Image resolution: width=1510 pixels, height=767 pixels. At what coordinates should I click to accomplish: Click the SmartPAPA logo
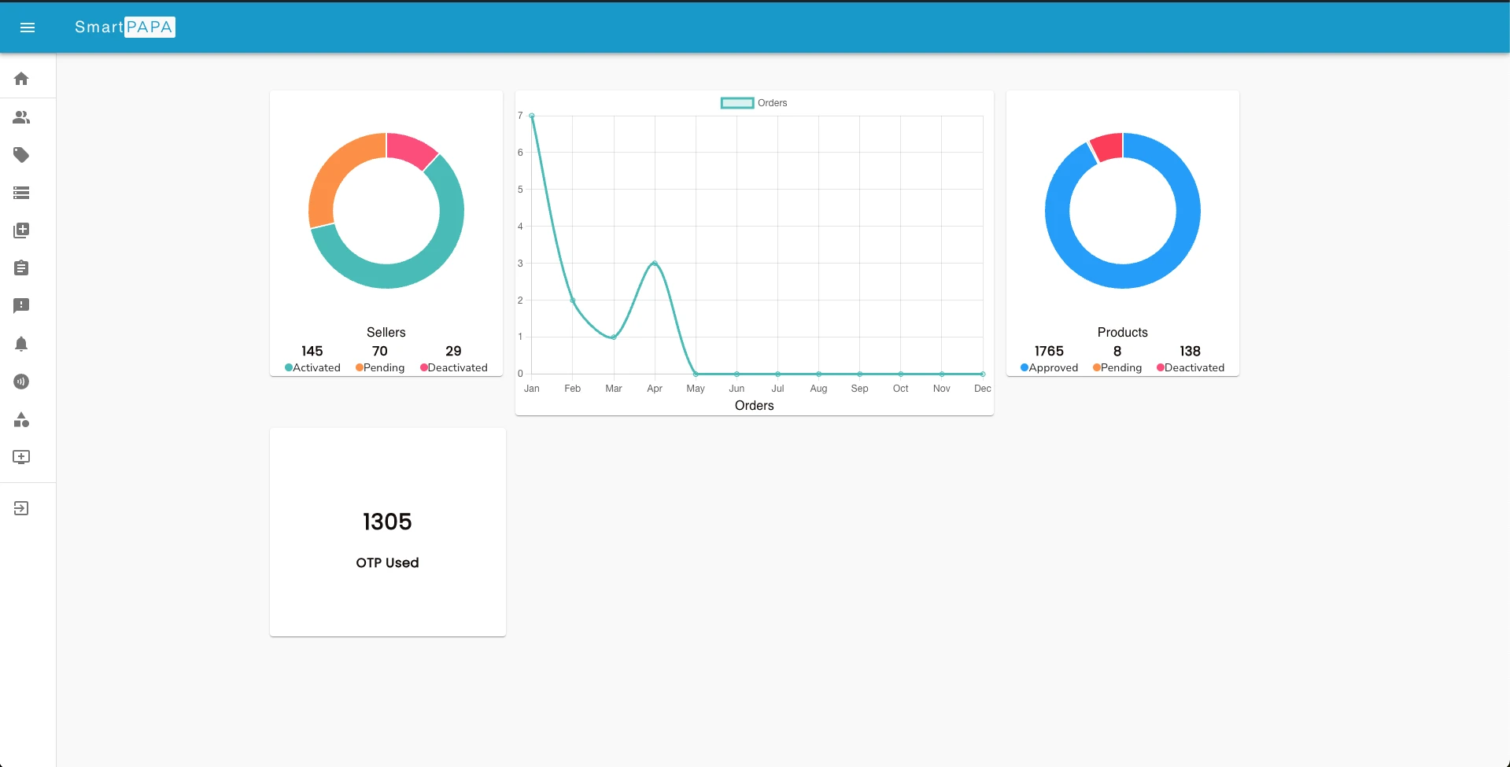[x=124, y=28]
